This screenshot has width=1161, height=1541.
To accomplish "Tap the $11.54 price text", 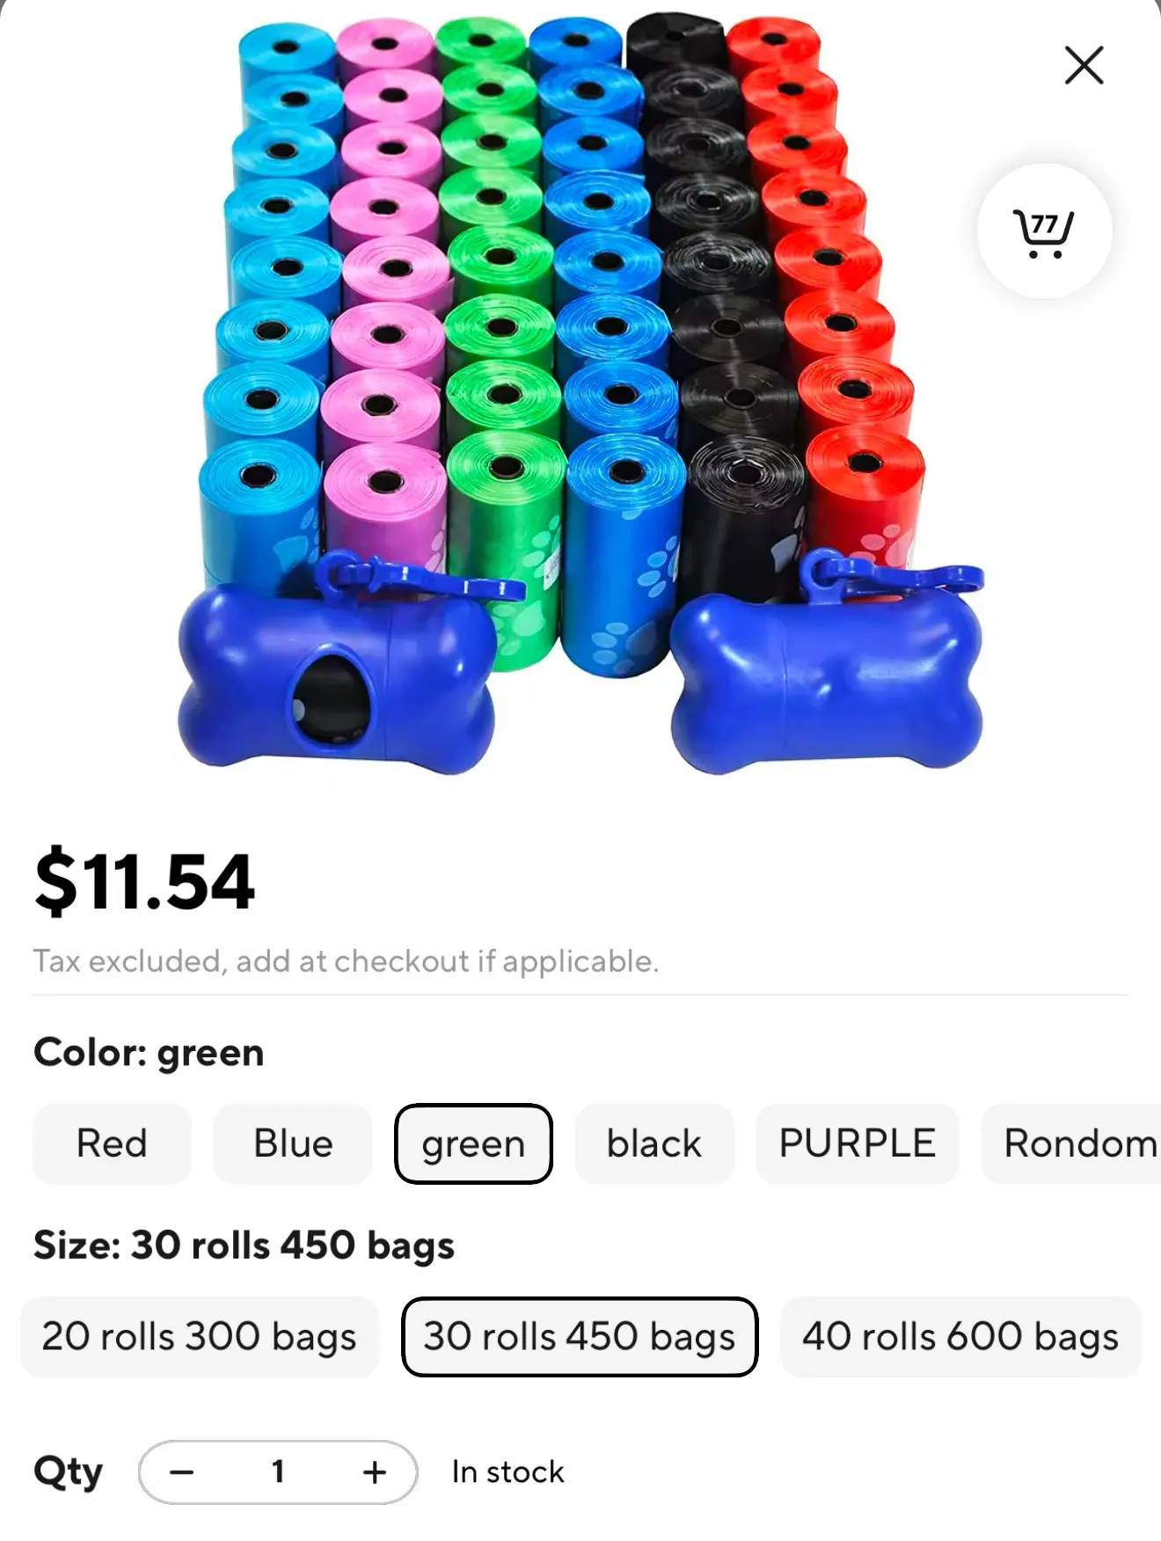I will (145, 881).
